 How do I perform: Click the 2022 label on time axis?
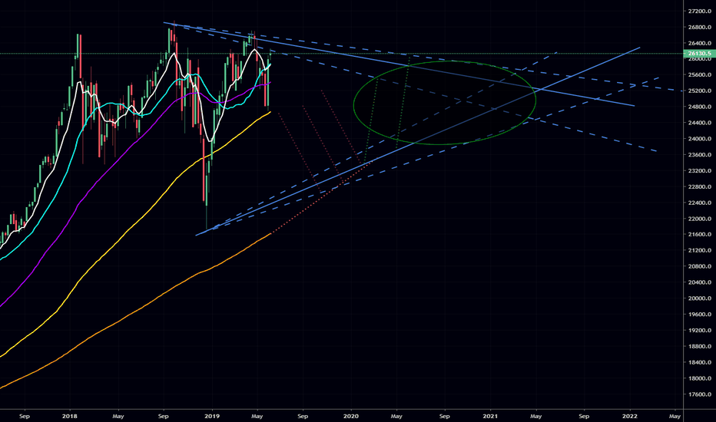[630, 416]
